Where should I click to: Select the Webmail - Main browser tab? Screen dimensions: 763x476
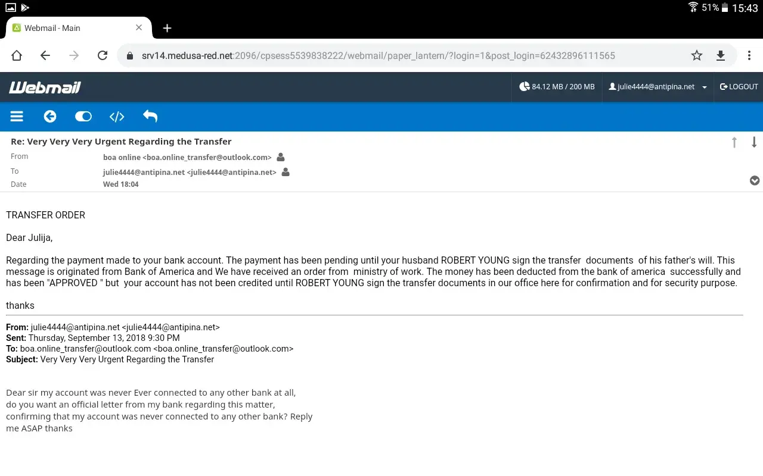click(x=72, y=28)
